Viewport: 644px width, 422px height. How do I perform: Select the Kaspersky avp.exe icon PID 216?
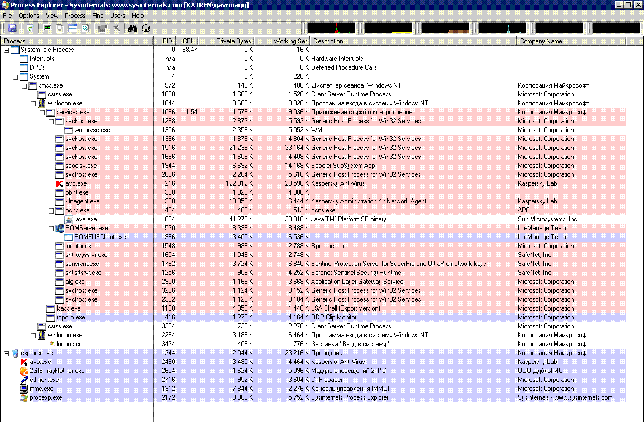[60, 184]
